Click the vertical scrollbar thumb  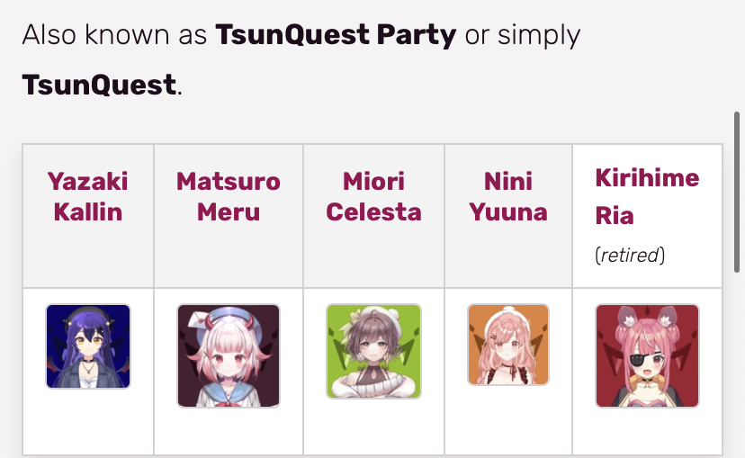pos(737,192)
